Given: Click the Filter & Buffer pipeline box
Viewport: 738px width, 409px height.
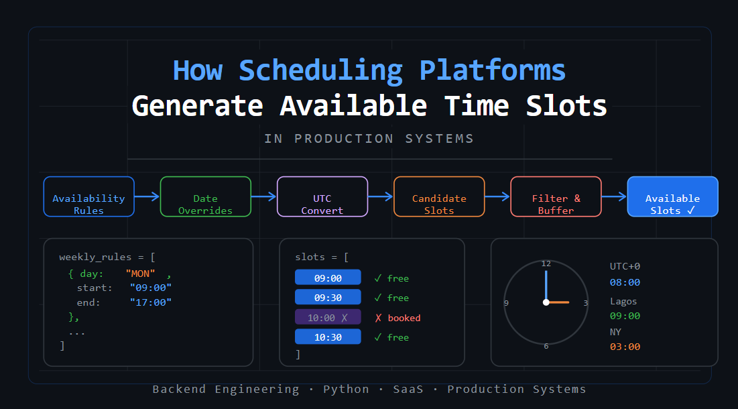Looking at the screenshot, I should pyautogui.click(x=556, y=196).
